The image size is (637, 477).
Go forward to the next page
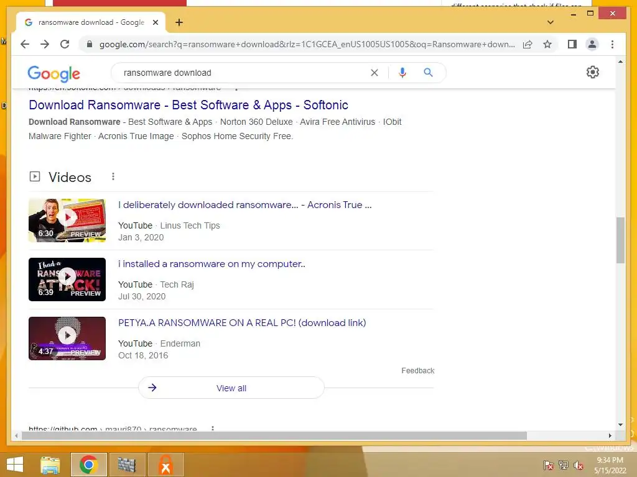coord(45,44)
